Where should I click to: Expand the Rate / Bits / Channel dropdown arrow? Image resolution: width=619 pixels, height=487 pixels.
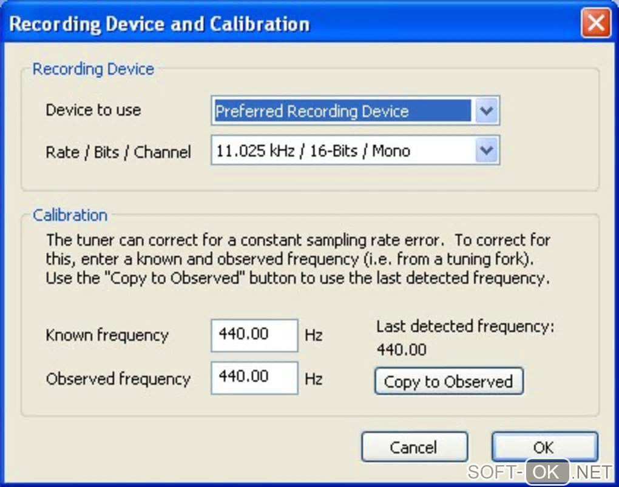tap(486, 150)
